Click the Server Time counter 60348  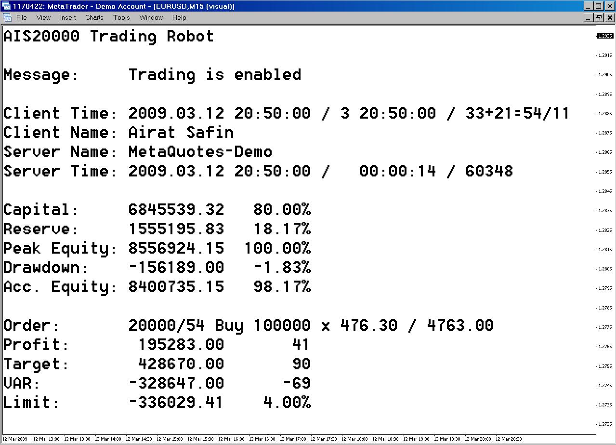[x=489, y=171]
